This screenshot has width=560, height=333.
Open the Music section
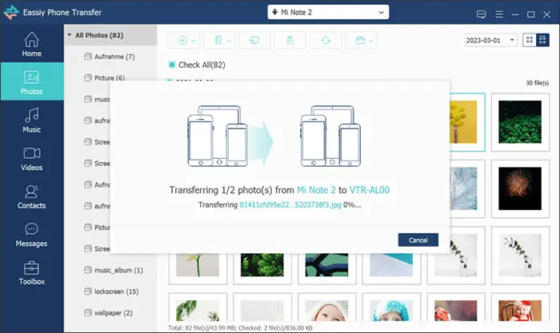pyautogui.click(x=32, y=120)
